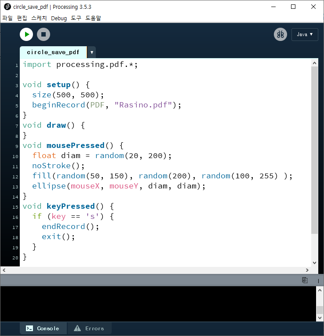Image resolution: width=324 pixels, height=336 pixels.
Task: Click editor vertical scrollbar down arrow
Action: (x=314, y=263)
